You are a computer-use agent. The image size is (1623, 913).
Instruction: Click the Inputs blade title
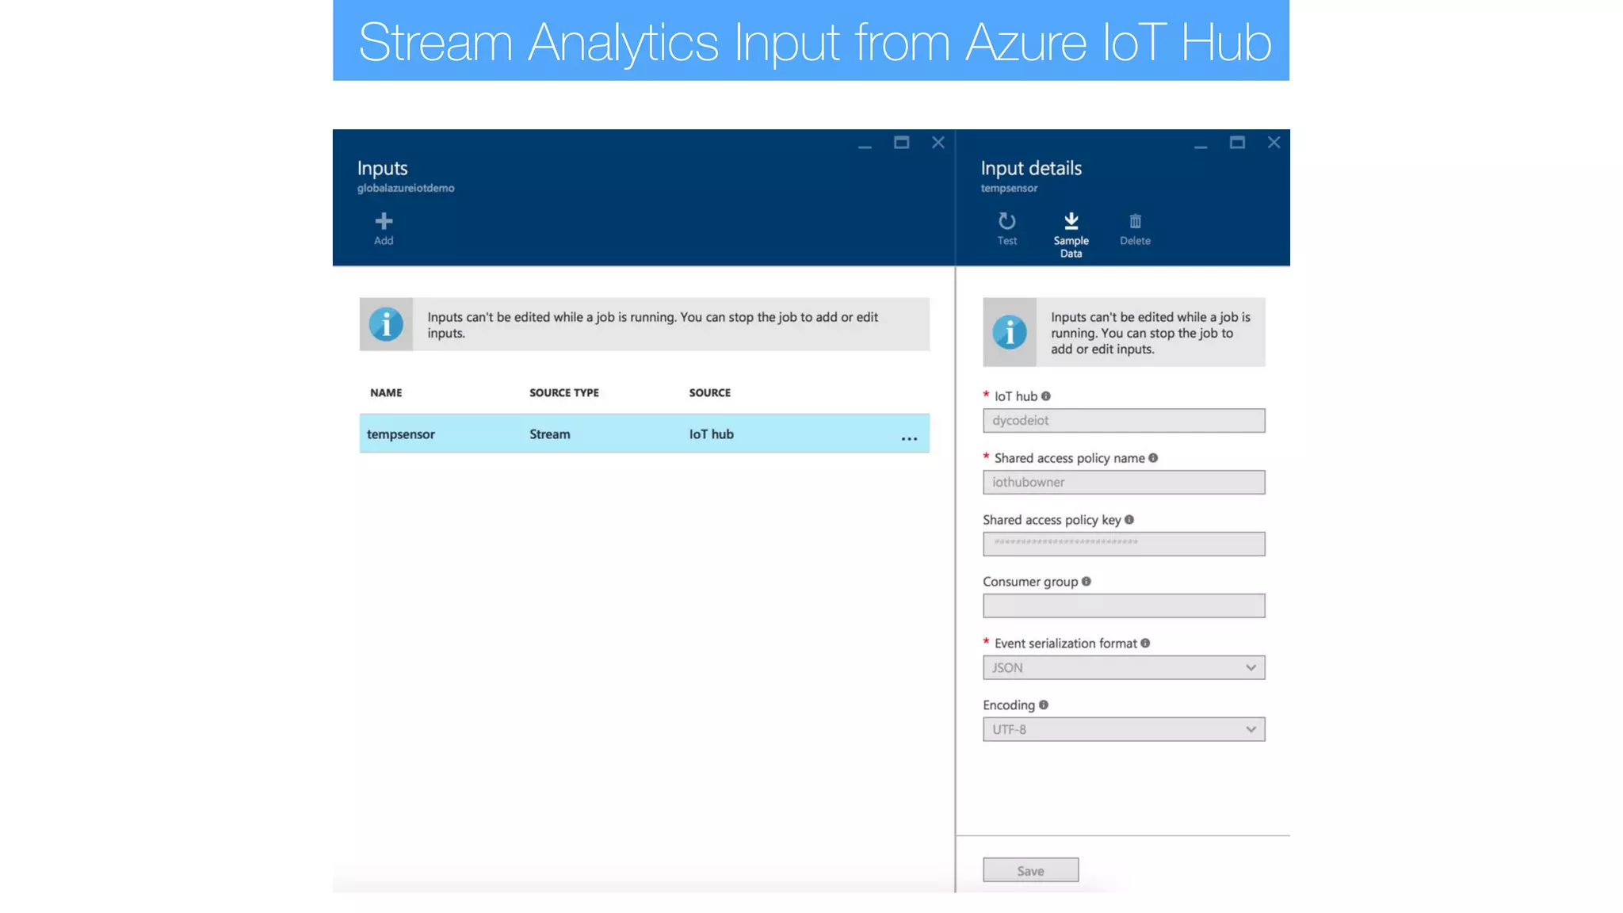pyautogui.click(x=382, y=168)
